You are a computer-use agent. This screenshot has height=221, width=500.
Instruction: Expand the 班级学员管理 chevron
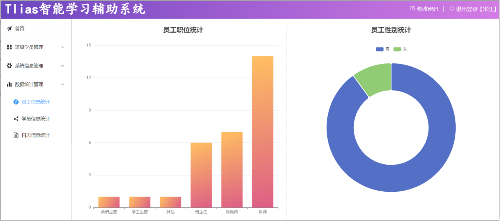click(62, 47)
